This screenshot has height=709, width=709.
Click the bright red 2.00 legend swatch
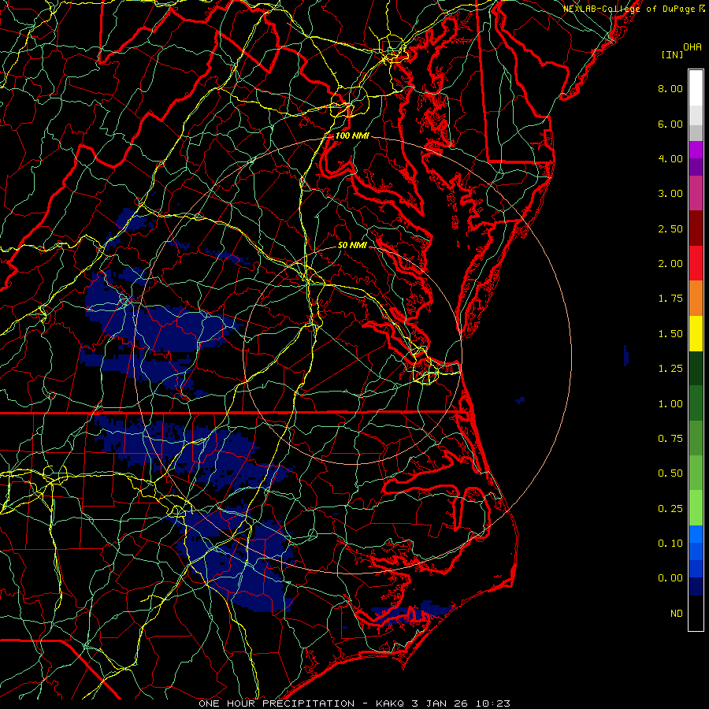(x=696, y=263)
